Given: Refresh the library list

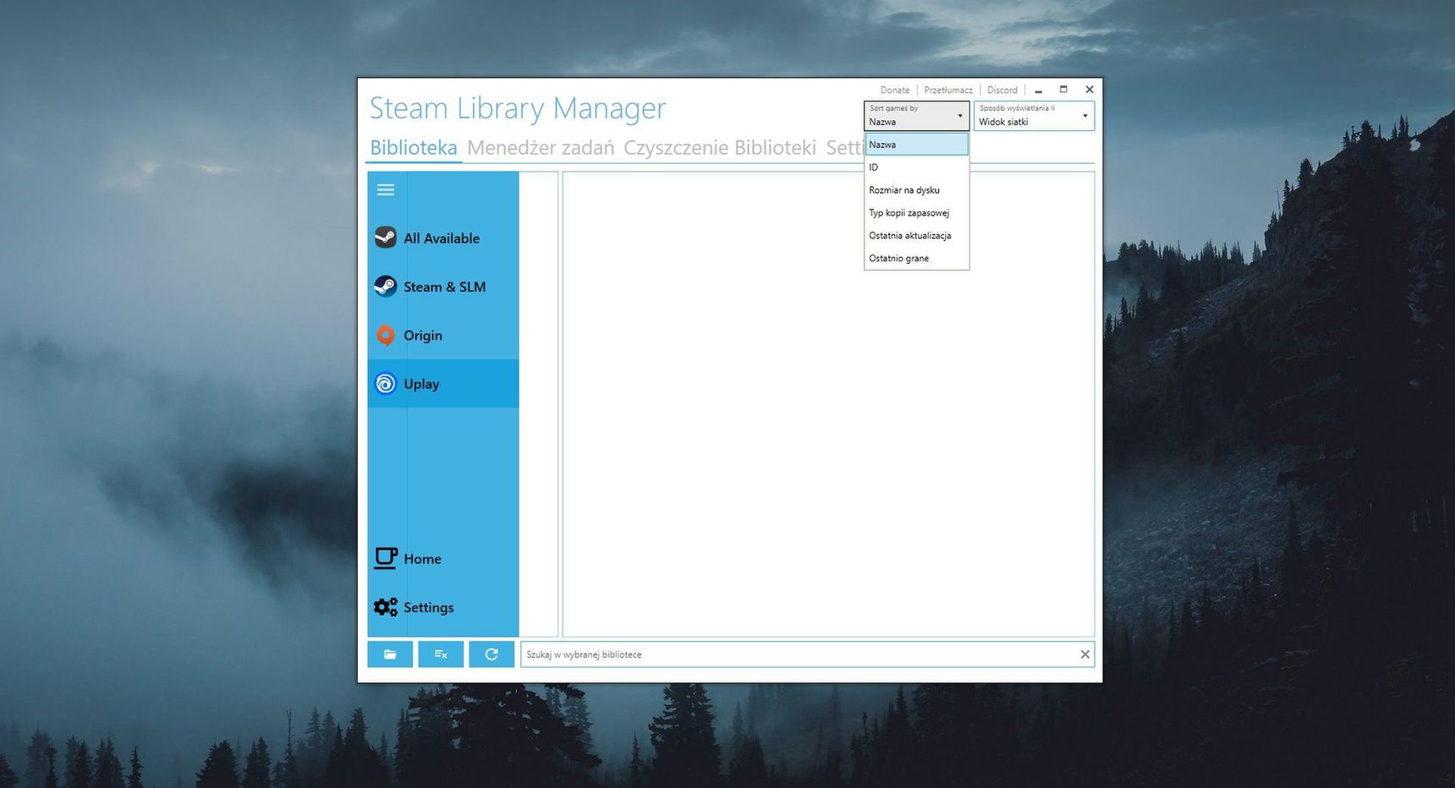Looking at the screenshot, I should pos(491,654).
